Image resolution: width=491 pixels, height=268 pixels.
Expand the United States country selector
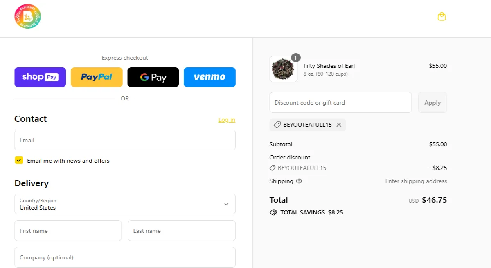[x=125, y=204]
